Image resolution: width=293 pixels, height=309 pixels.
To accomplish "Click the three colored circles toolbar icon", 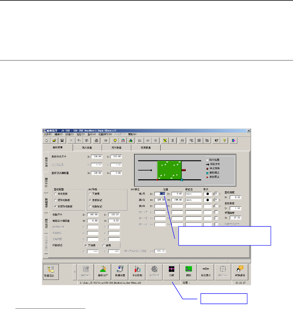I will (130, 141).
